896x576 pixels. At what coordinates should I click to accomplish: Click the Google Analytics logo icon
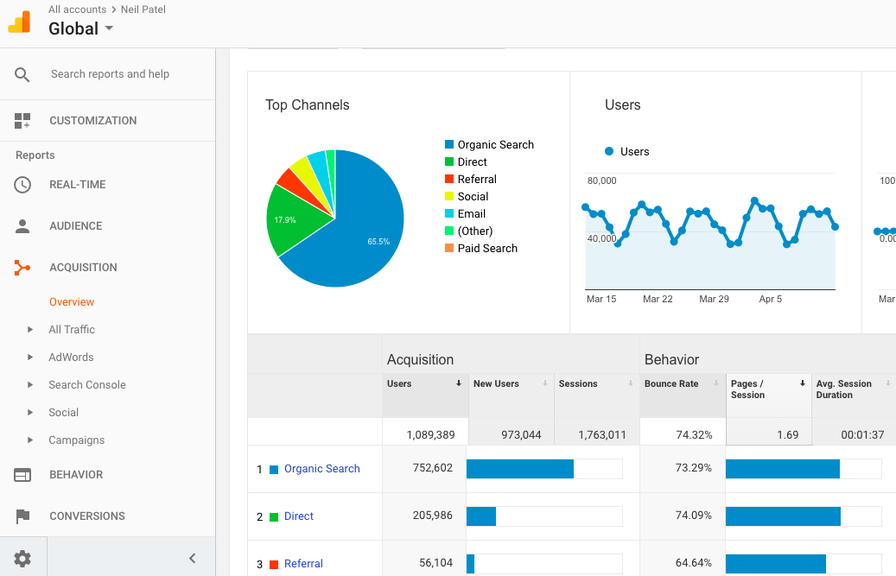coord(19,22)
